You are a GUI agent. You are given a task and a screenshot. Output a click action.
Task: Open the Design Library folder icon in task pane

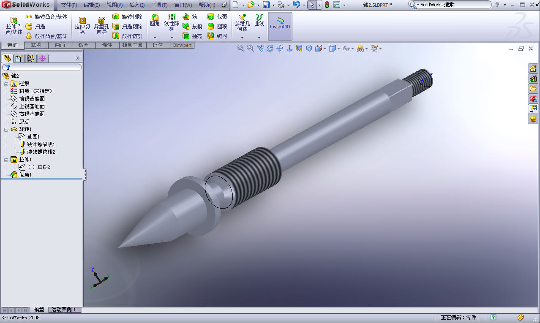[x=533, y=89]
